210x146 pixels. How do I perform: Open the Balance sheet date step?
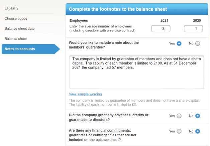[x=19, y=28]
